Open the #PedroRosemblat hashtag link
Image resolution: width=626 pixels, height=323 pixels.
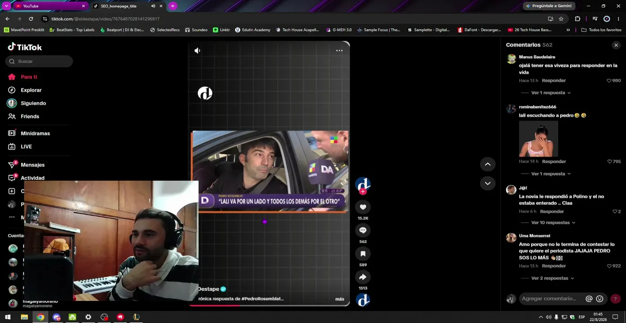click(x=262, y=299)
